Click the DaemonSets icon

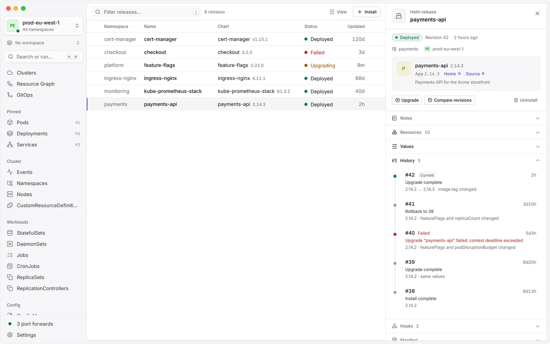10,244
